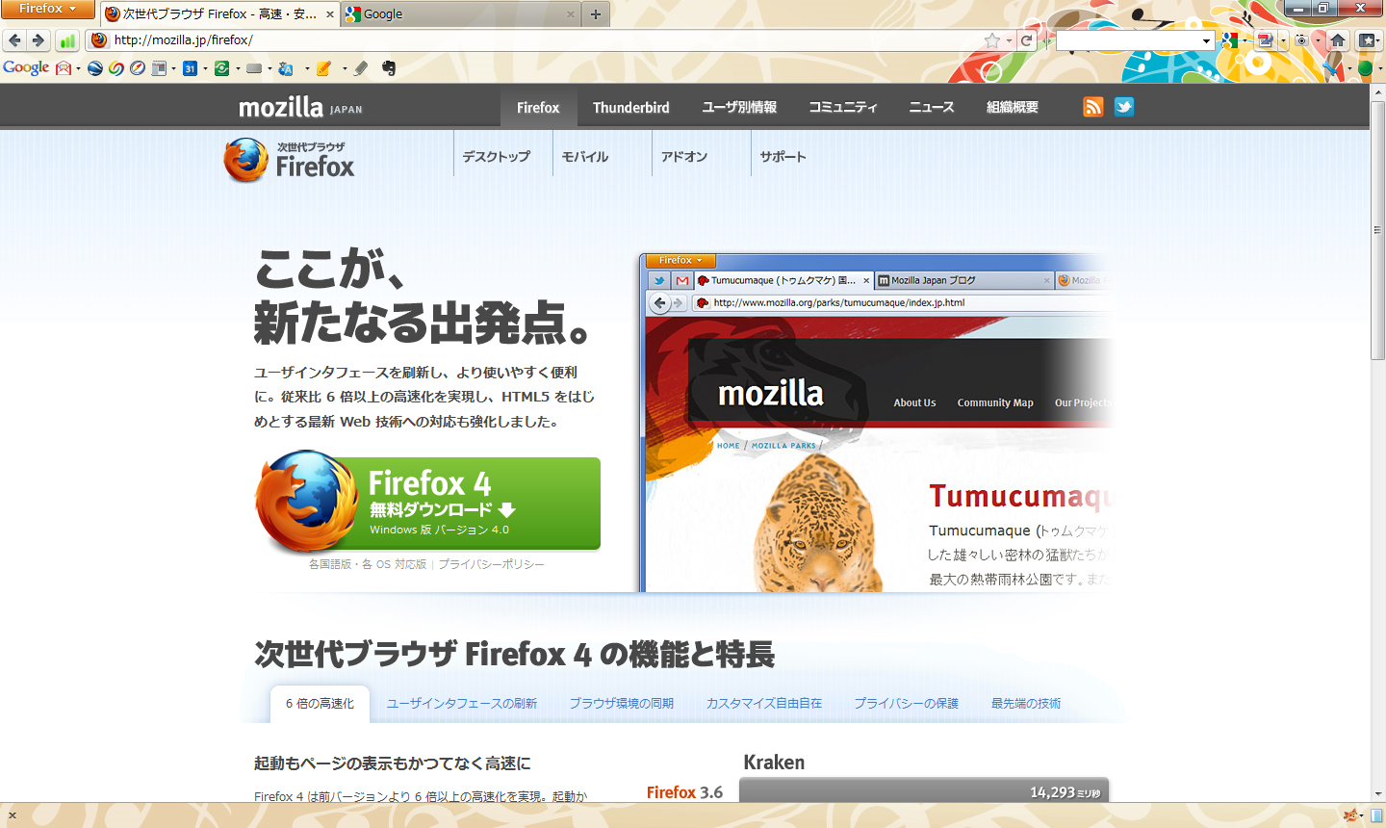This screenshot has width=1386, height=828.
Task: Click the mozilla JAPAN logo
Action: 300,107
